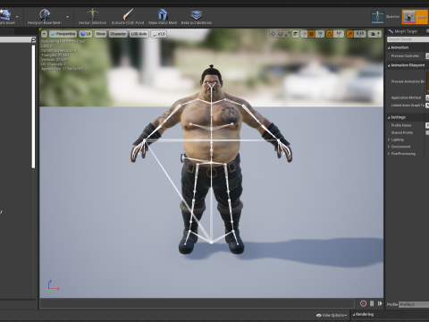This screenshot has height=322, width=429.
Task: Open the viewport Character menu
Action: [x=118, y=34]
